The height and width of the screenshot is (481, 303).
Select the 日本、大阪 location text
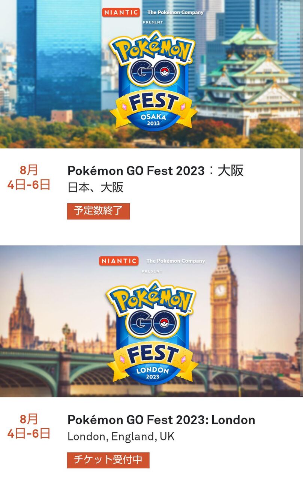(95, 188)
